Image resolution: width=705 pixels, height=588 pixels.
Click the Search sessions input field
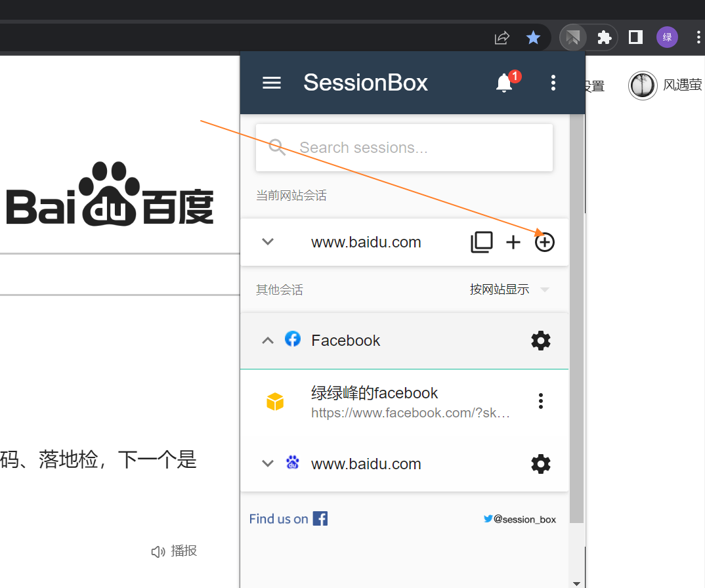[x=404, y=148]
